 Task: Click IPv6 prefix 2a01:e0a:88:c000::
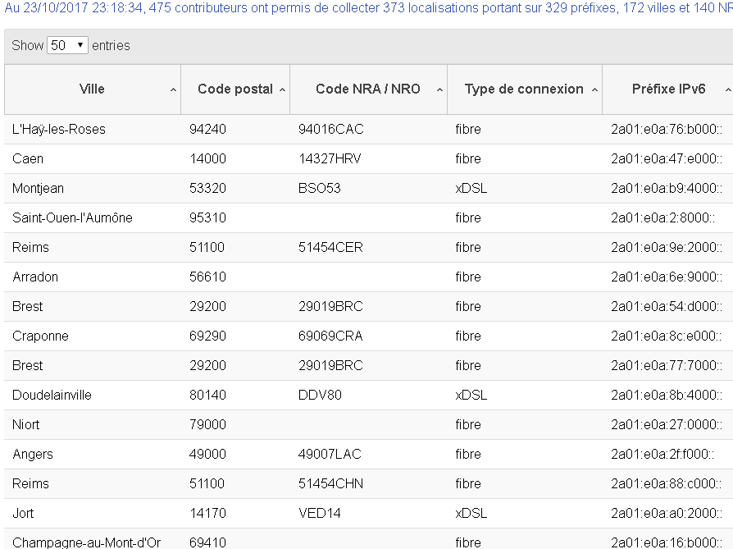click(x=667, y=483)
